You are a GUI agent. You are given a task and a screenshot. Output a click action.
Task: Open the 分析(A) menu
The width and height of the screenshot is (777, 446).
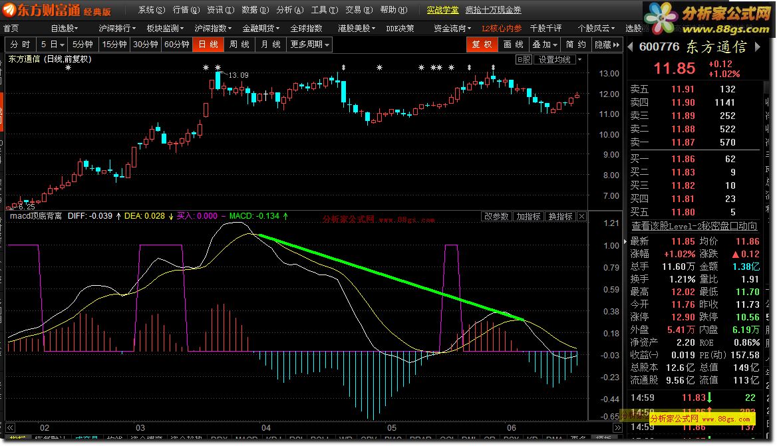coord(290,10)
